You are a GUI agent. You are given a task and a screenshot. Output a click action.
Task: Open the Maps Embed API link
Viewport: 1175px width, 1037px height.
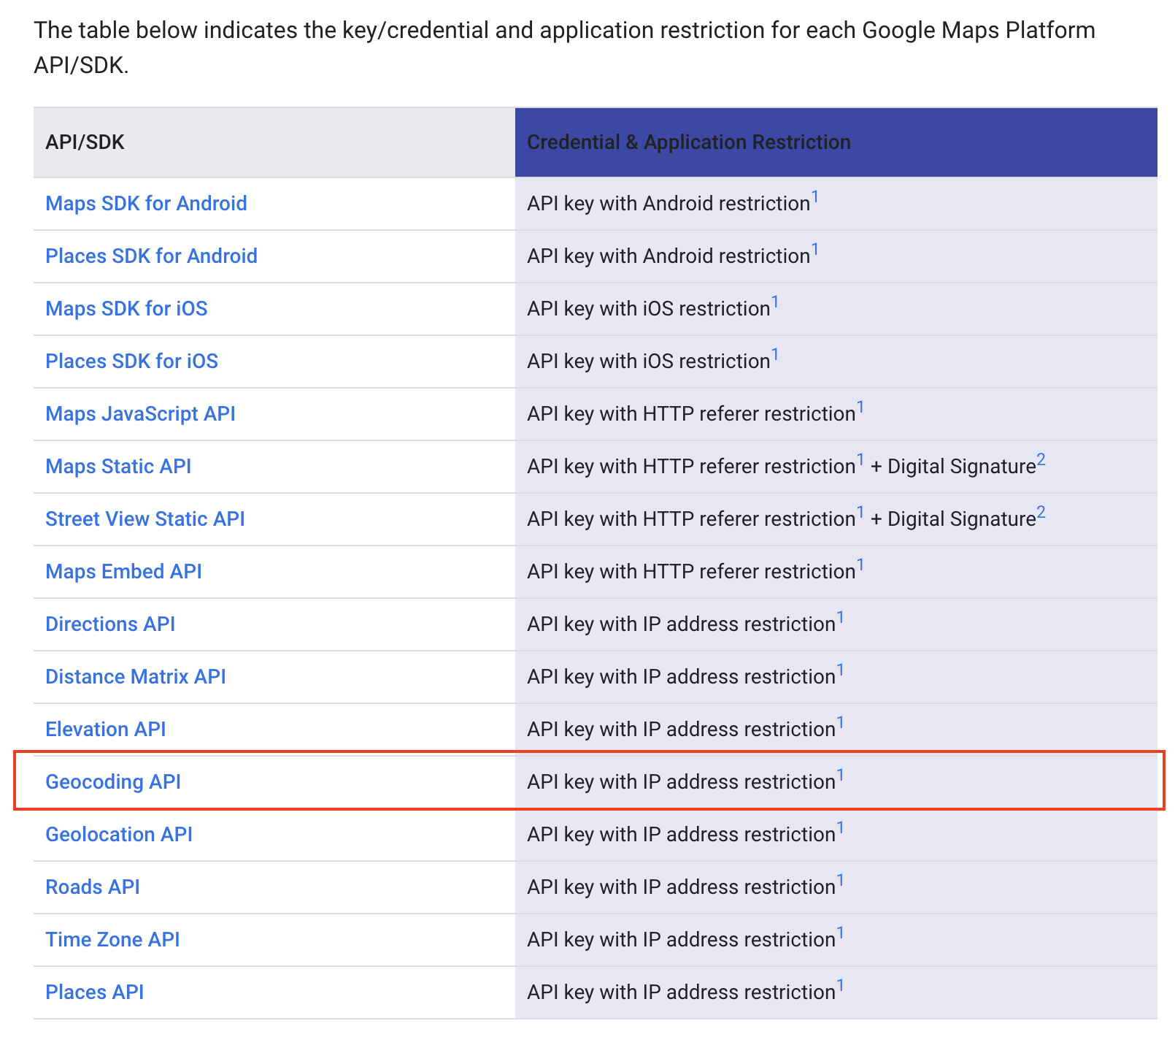[x=123, y=571]
